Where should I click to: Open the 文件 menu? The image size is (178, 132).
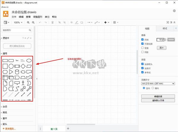click(x=14, y=17)
